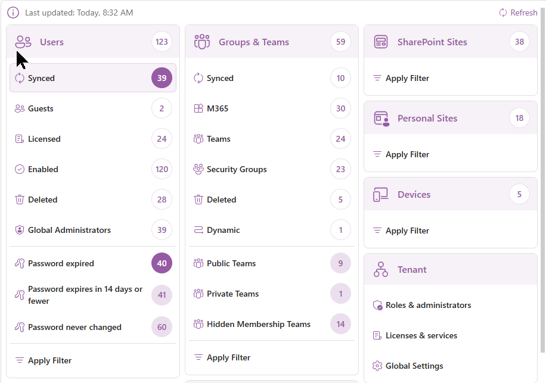
Task: Click the vertical scrollbar on the right
Action: (x=542, y=179)
